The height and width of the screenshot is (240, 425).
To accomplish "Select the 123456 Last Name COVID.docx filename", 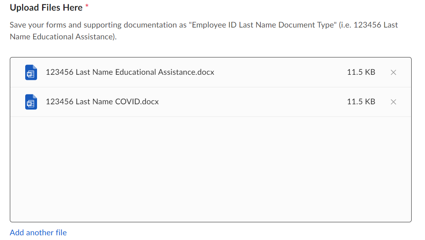I will click(102, 102).
